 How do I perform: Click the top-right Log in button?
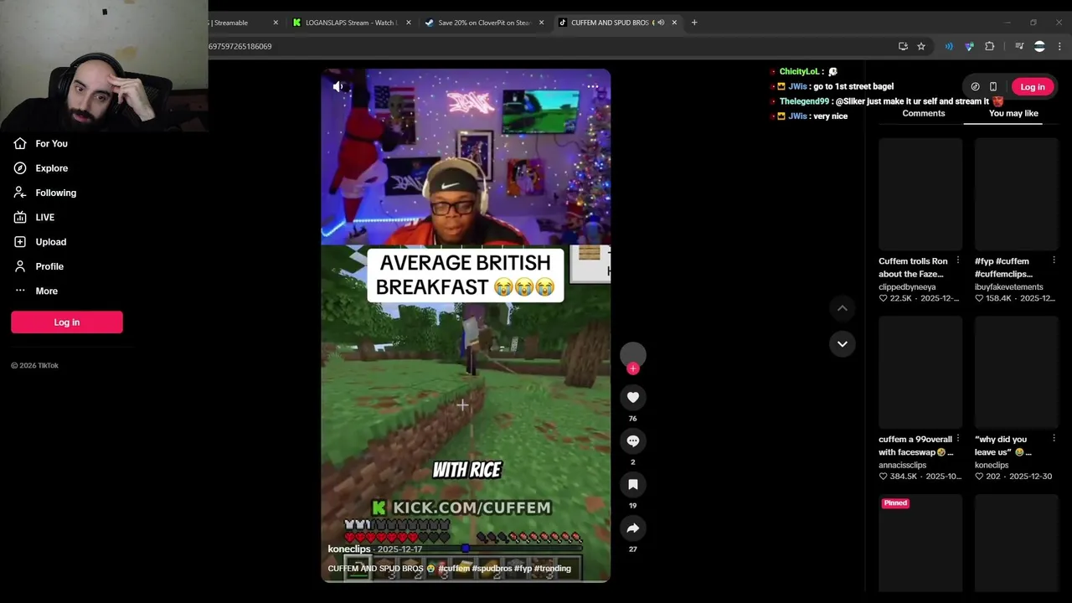coord(1032,87)
